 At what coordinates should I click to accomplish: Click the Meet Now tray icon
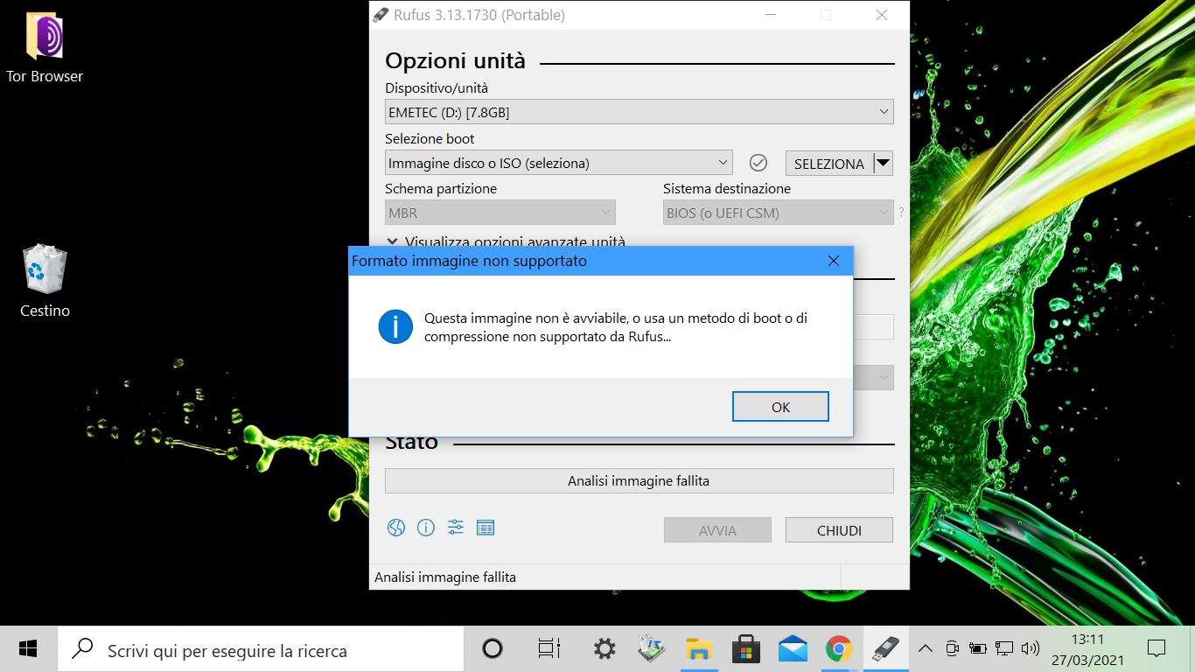point(952,649)
